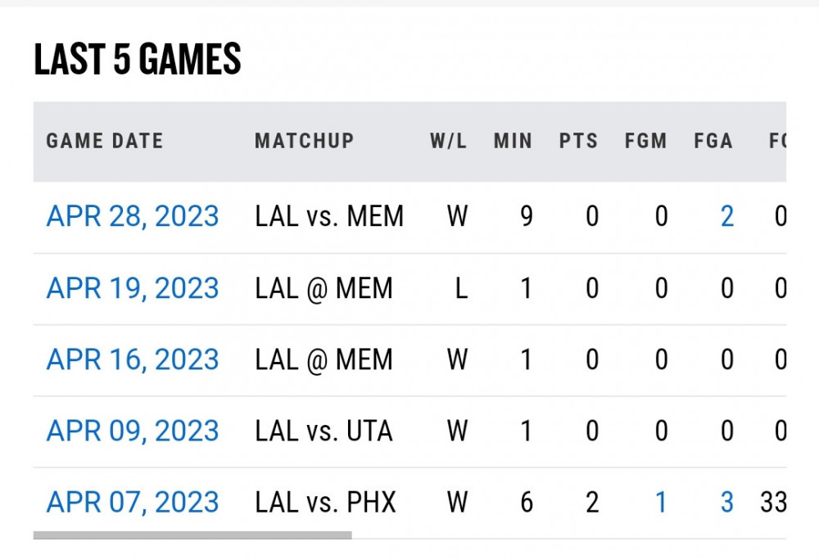Open the APR 09, 2023 game link
The image size is (819, 560).
[x=133, y=431]
